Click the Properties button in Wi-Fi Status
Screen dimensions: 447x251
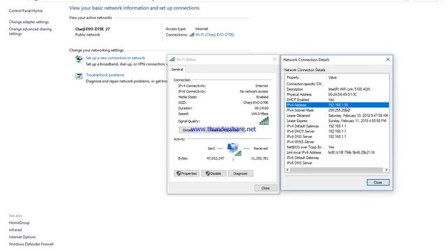coord(186,174)
